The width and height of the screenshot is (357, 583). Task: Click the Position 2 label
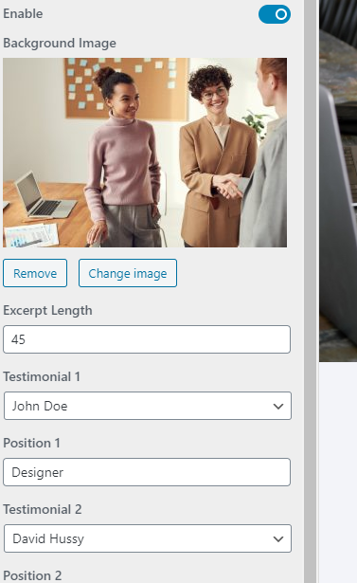coord(32,575)
